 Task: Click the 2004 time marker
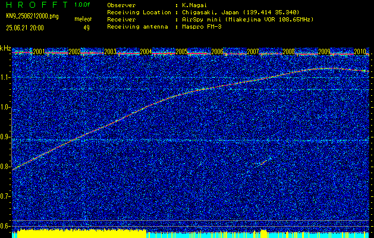coord(146,52)
